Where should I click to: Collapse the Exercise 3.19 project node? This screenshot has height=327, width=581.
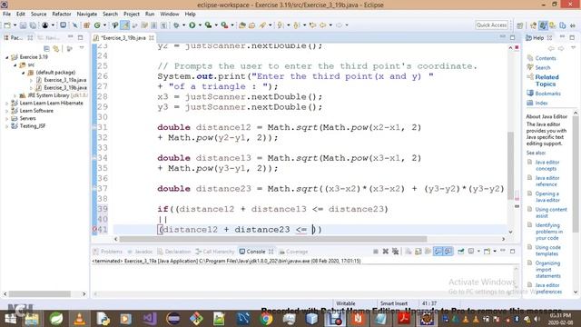(x=6, y=57)
